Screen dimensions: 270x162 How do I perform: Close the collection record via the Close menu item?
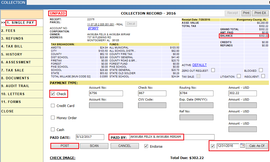[22, 111]
